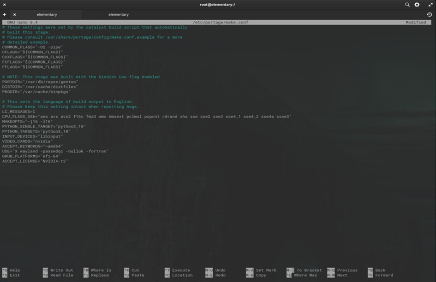Open a new terminal tab with plus icon

5,15
